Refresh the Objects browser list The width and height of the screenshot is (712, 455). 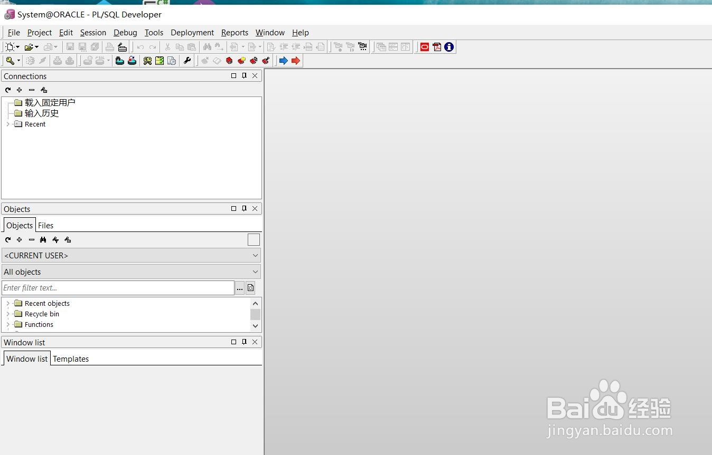[x=8, y=240]
